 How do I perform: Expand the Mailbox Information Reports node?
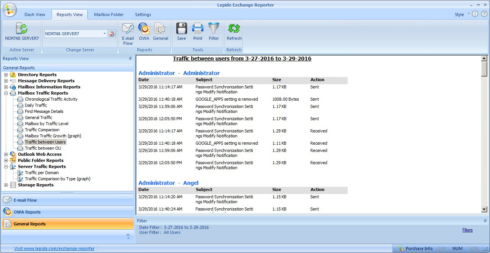[6, 87]
